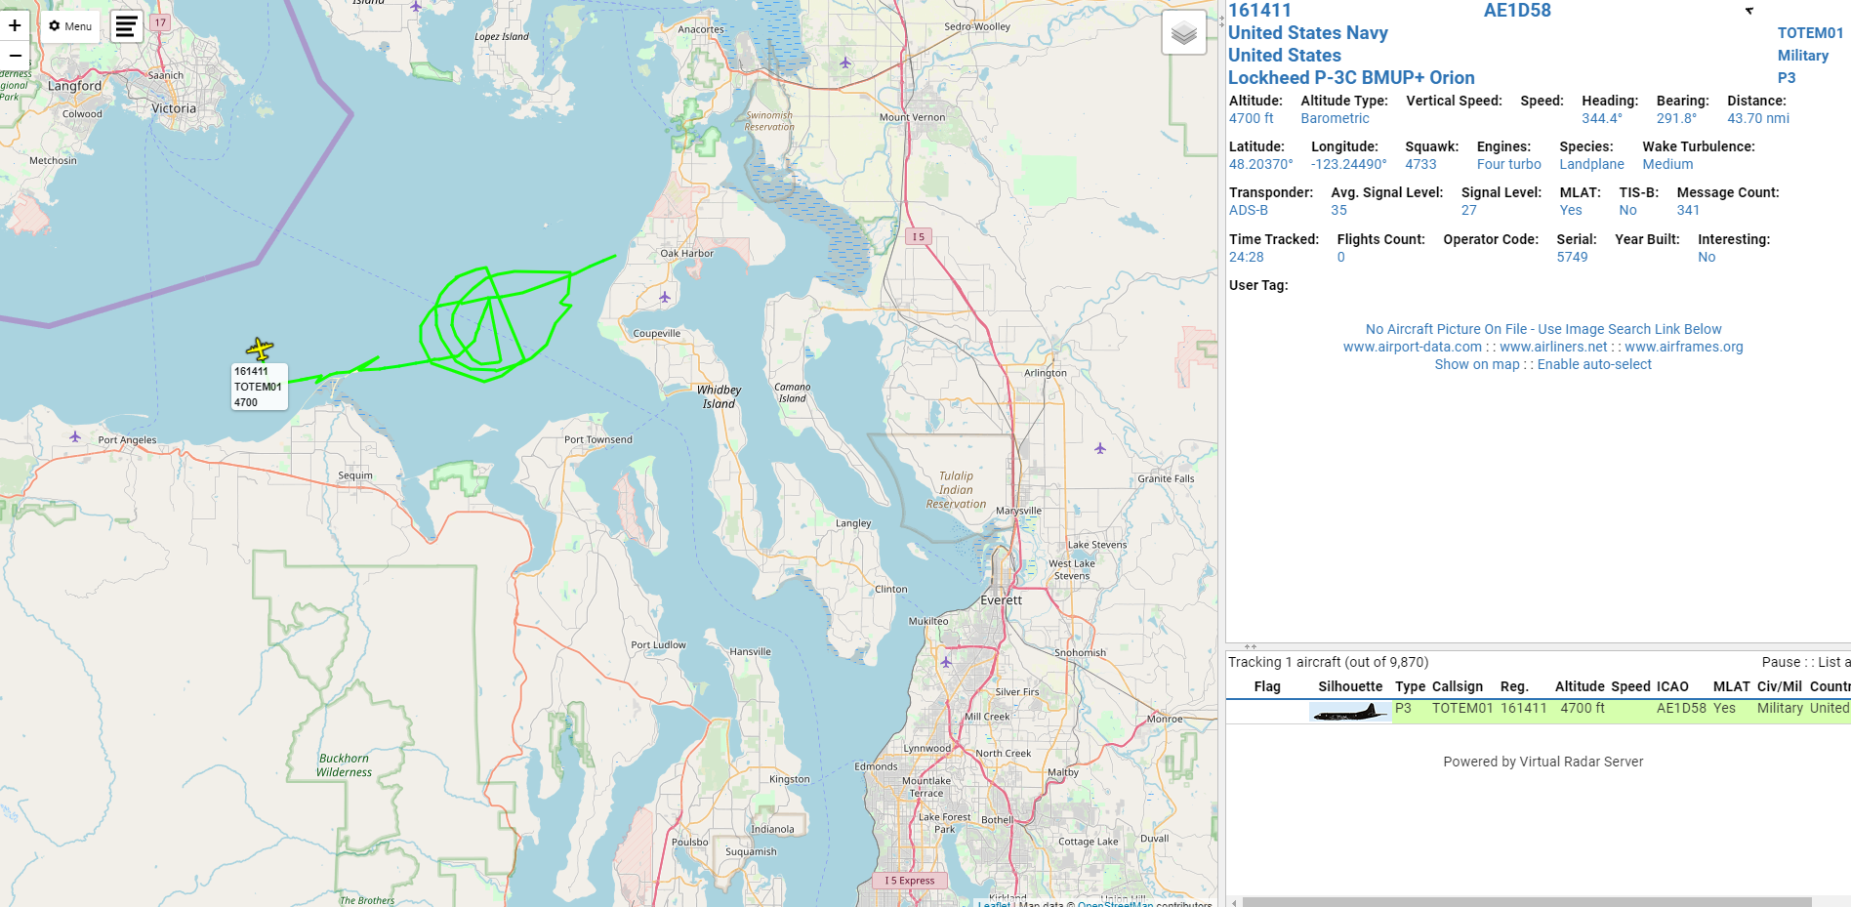The image size is (1851, 907).
Task: Click the ADS-B transponder value
Action: click(x=1249, y=210)
